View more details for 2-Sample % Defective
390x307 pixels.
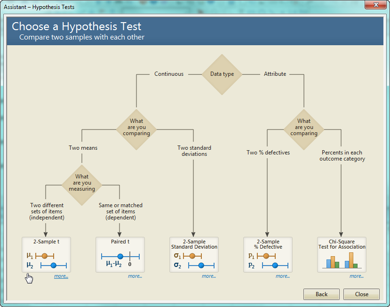[283, 276]
